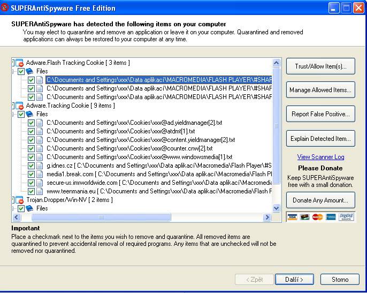Click the file icon beside secure-us.imrworldwide.com
Screen dimensions: 367x293
pyautogui.click(x=40, y=183)
